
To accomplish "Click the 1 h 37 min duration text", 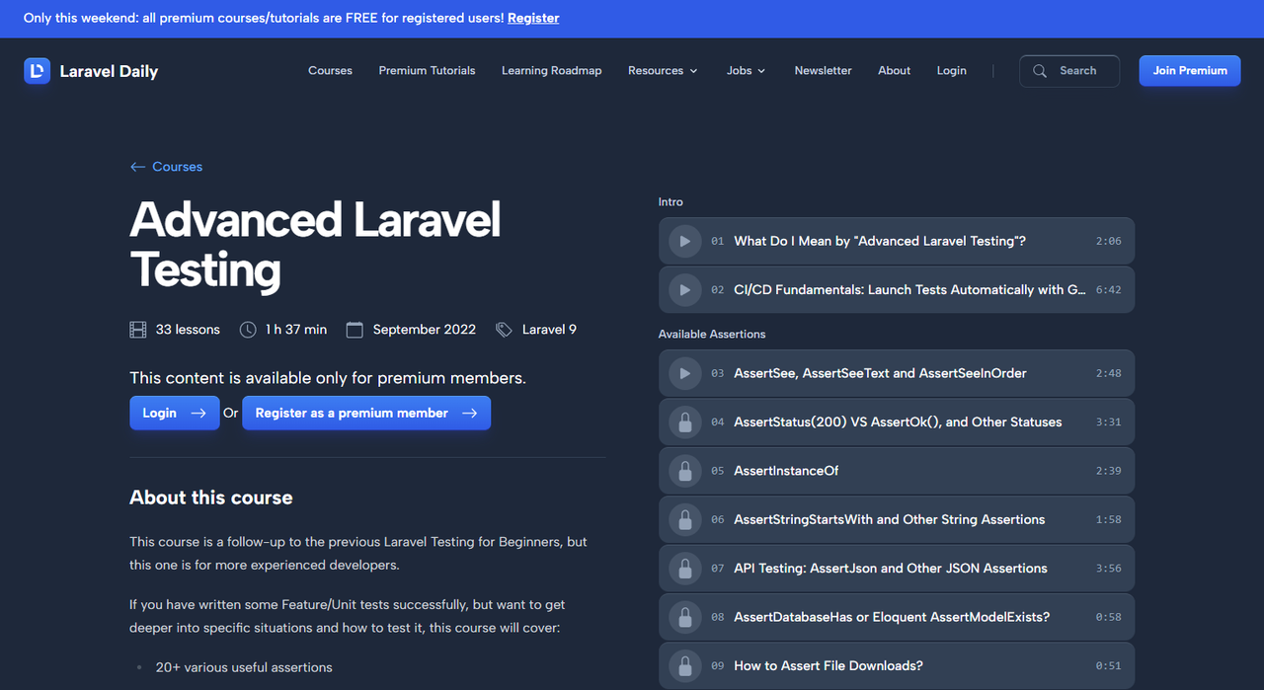I will 296,330.
